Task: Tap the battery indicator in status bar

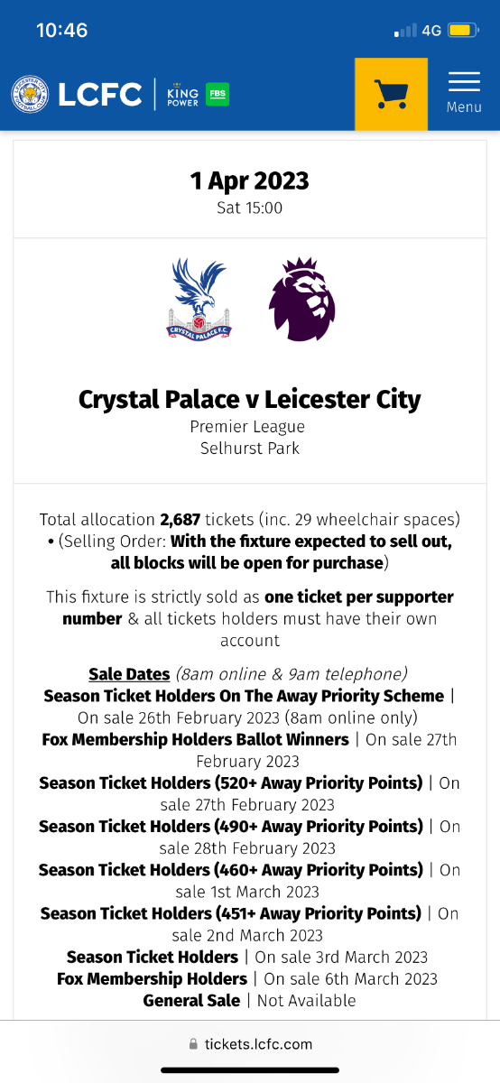Action: tap(463, 31)
